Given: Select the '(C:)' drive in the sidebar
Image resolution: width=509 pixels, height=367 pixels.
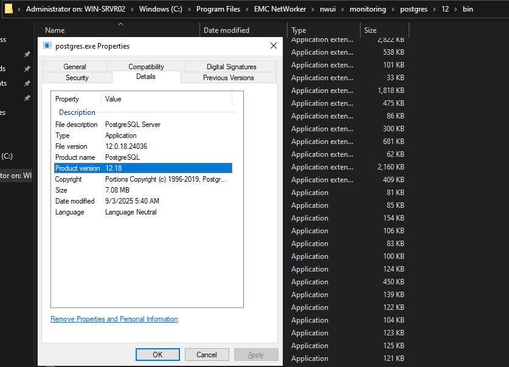Looking at the screenshot, I should pos(7,156).
